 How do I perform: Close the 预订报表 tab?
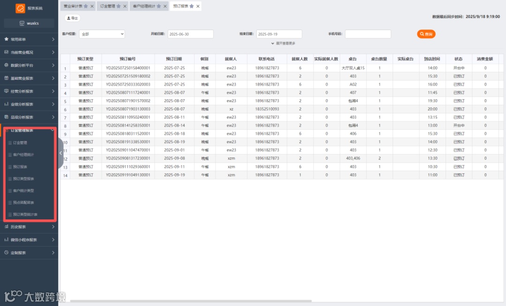pyautogui.click(x=198, y=6)
